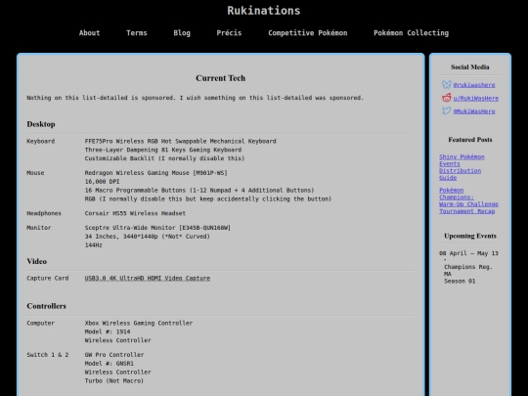This screenshot has width=528, height=396.
Task: Click the sponsorship disclaimer sentence
Action: (195, 98)
